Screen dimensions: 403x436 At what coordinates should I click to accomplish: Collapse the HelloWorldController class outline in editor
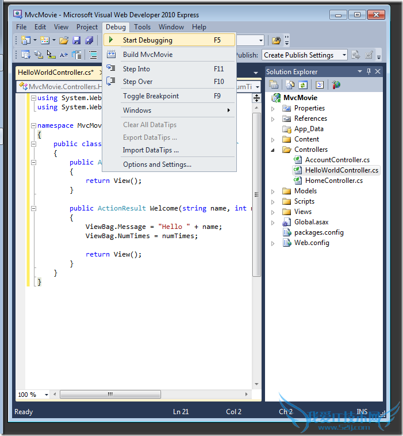(x=33, y=144)
